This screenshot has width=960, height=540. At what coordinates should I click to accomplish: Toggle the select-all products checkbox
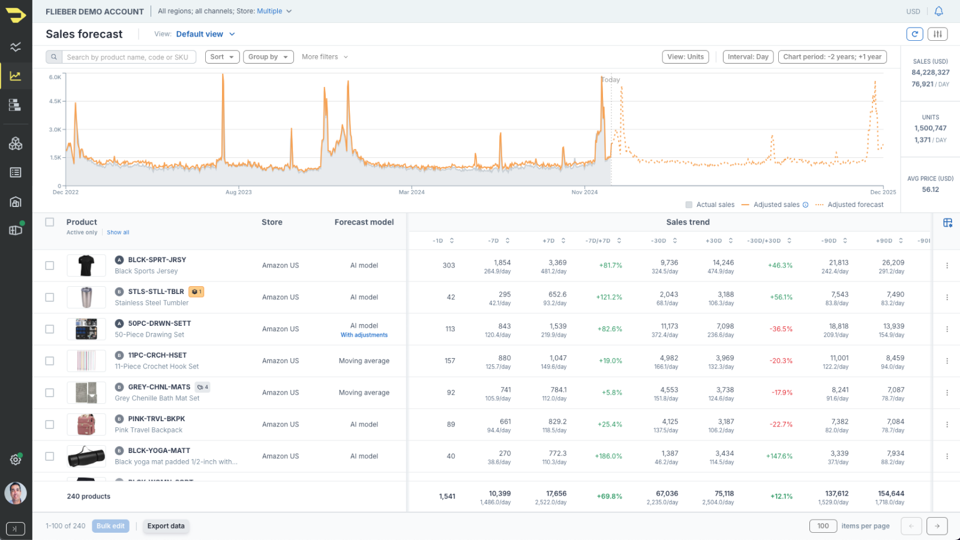pyautogui.click(x=50, y=222)
